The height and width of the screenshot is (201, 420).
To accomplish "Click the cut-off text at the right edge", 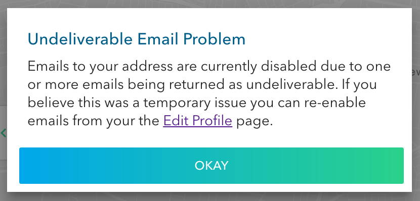I will coord(416,72).
